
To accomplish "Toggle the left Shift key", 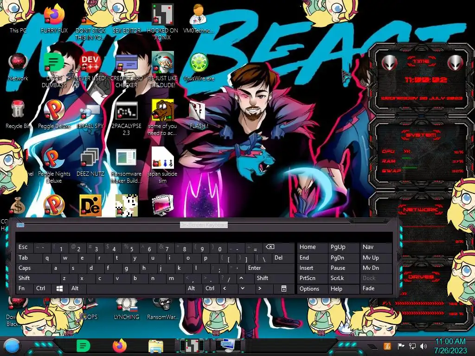I will [x=38, y=278].
